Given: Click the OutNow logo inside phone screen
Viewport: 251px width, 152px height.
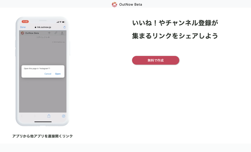Looking at the screenshot, I should (22, 33).
